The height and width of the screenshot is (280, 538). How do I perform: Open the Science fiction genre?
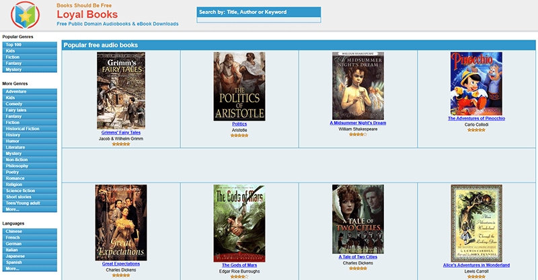(30, 190)
